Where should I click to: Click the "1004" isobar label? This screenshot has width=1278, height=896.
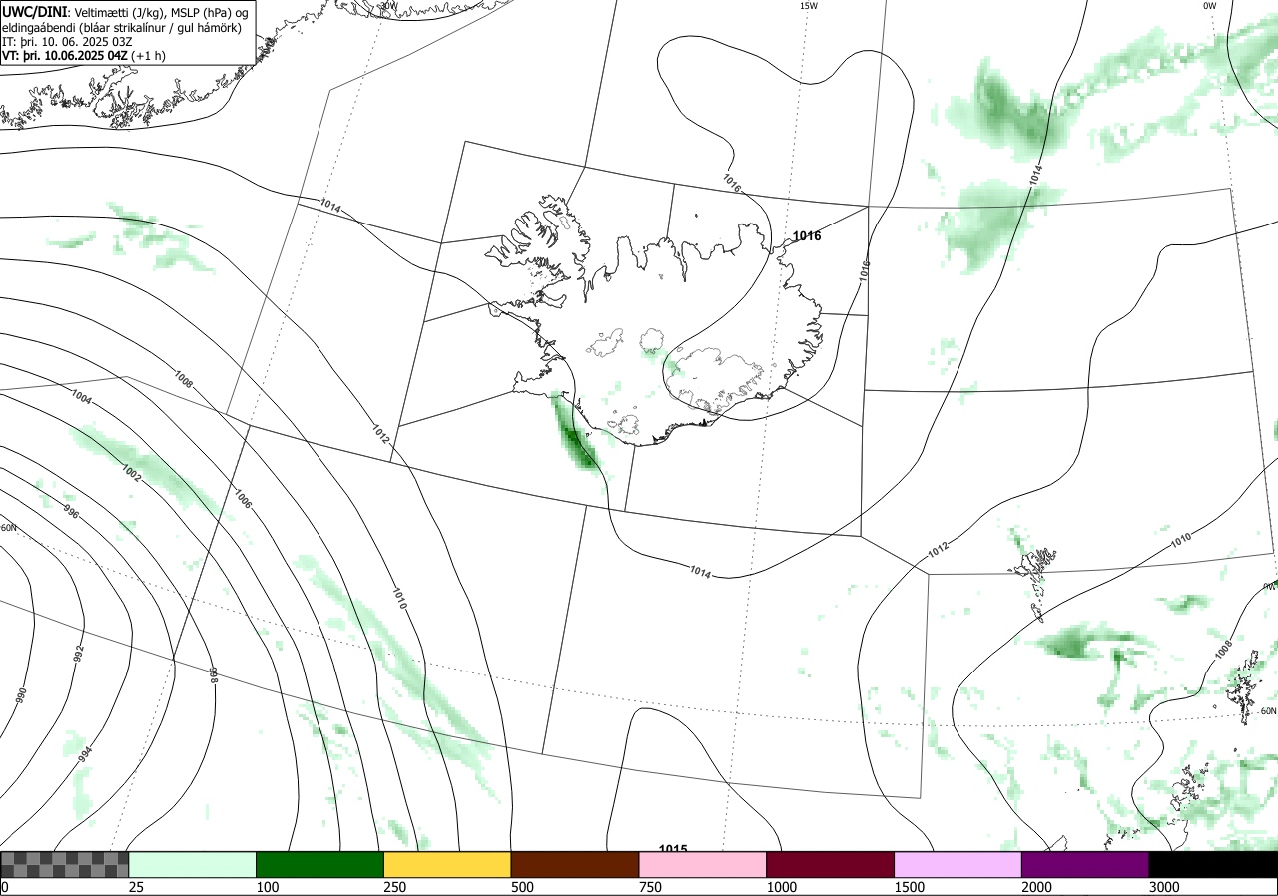(82, 396)
